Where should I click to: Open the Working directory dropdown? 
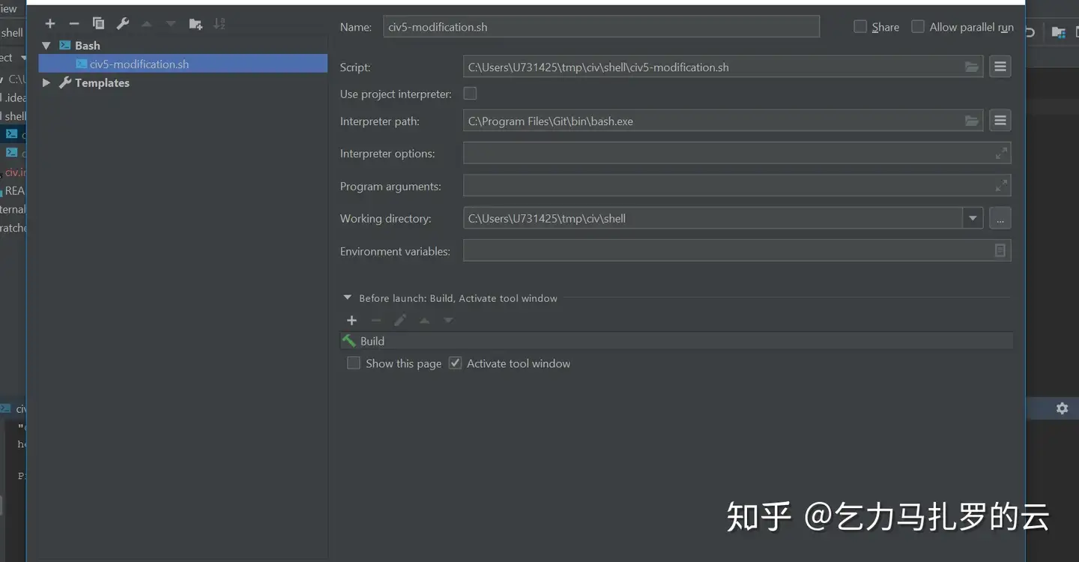pos(972,218)
